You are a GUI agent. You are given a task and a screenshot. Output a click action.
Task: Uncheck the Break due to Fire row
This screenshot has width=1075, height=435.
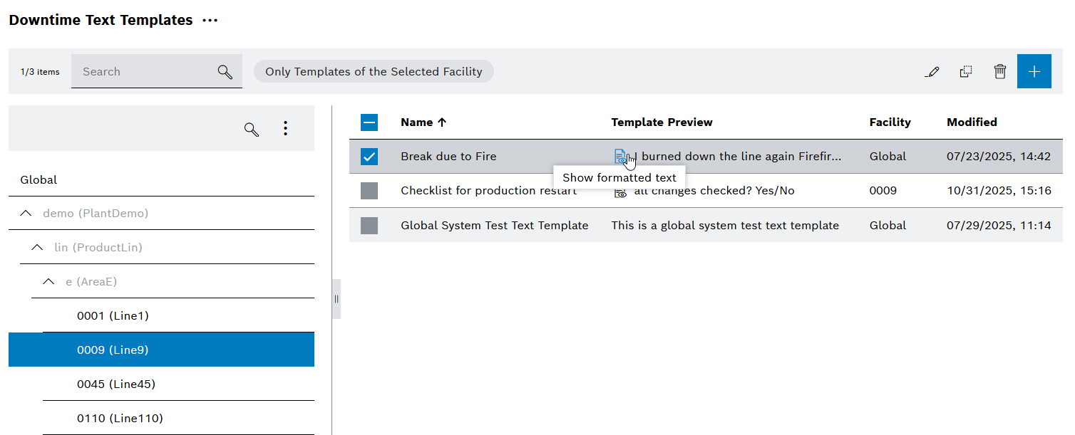point(369,156)
